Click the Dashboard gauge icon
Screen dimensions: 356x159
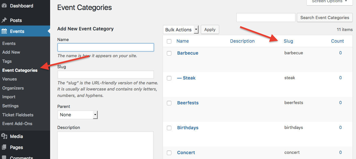pyautogui.click(x=4, y=6)
